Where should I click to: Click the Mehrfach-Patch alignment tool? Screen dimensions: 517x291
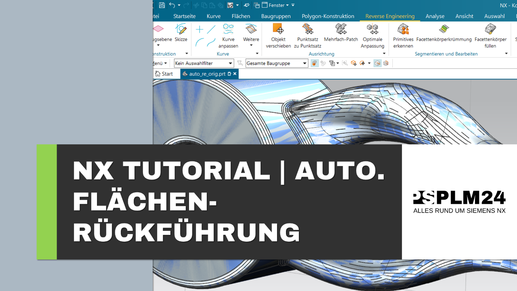pyautogui.click(x=341, y=33)
